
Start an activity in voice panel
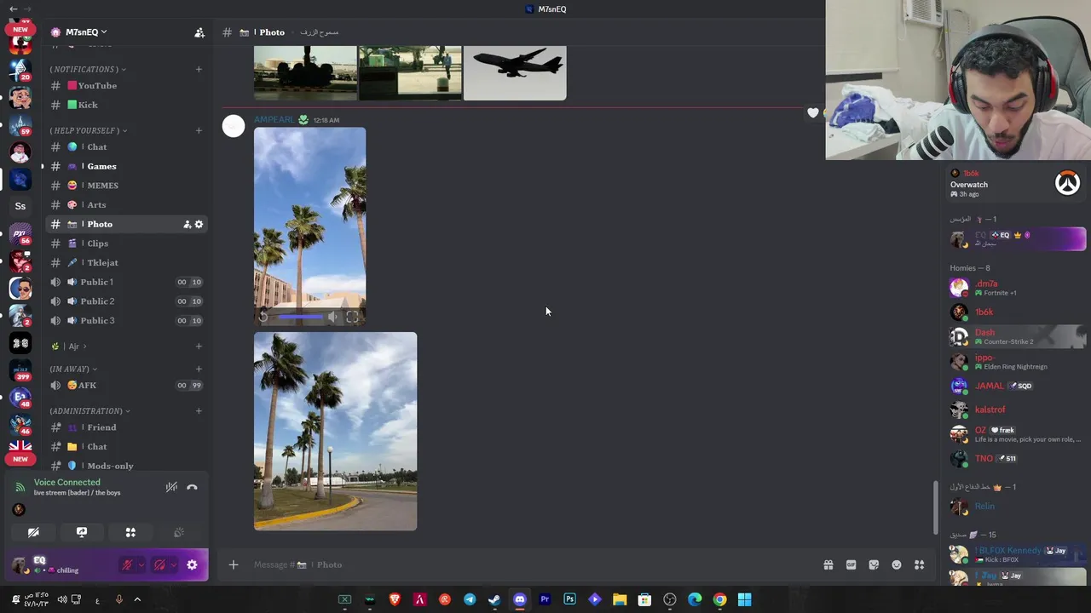click(130, 532)
